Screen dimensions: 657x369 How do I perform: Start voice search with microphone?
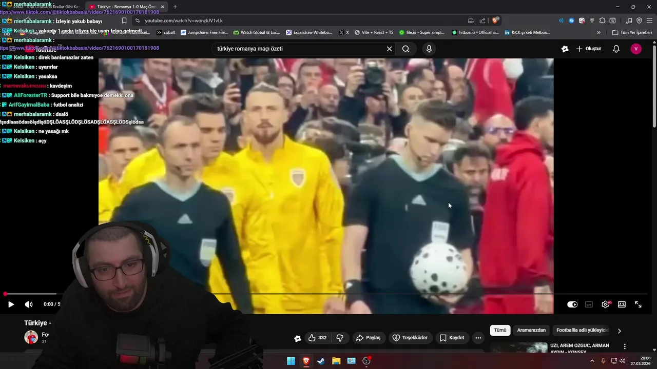point(429,49)
